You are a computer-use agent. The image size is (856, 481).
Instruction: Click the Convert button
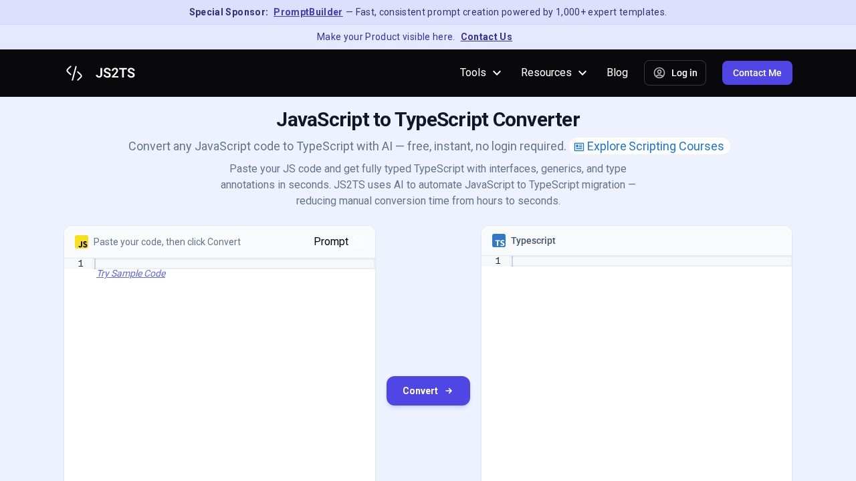(428, 391)
